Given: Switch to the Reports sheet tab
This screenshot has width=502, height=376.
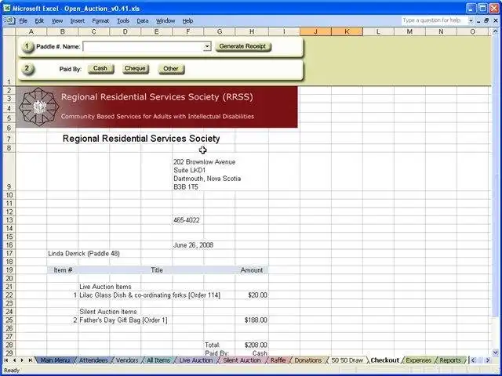Looking at the screenshot, I should point(450,360).
